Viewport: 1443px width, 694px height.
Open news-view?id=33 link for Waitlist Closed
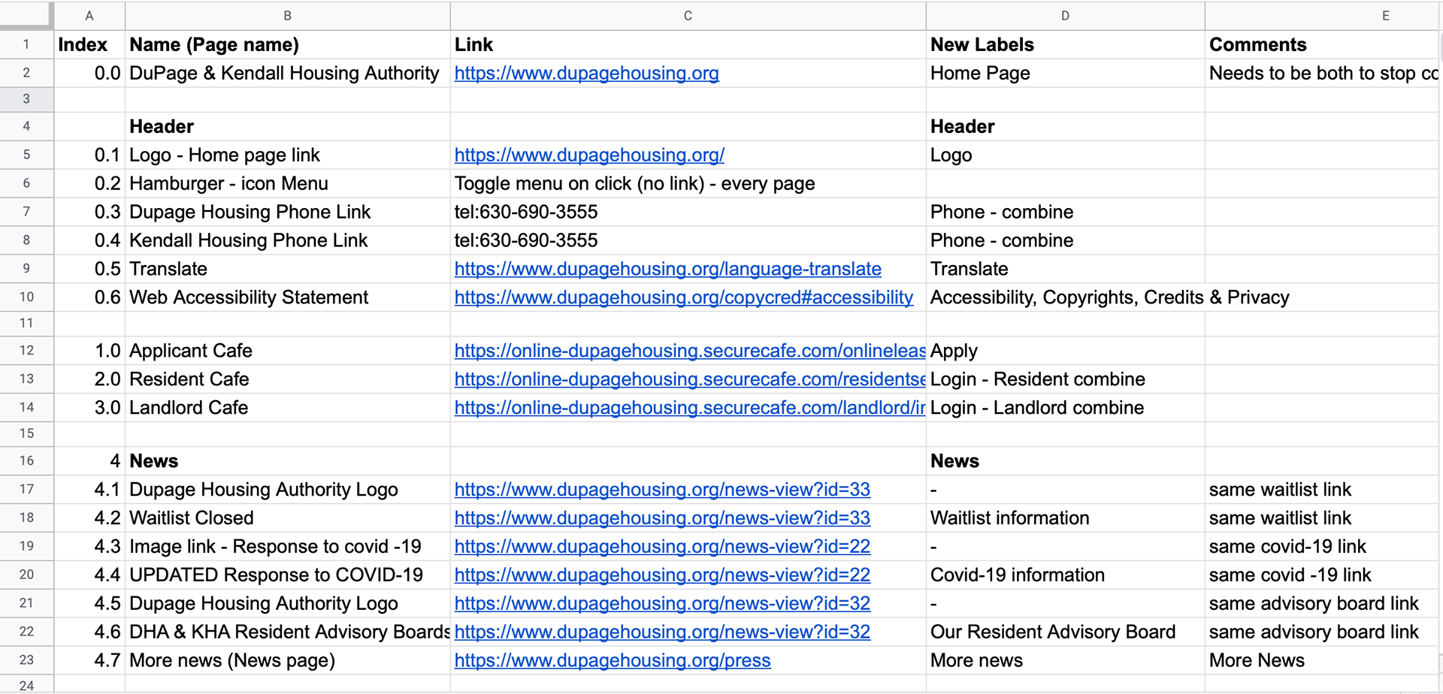[x=662, y=519]
